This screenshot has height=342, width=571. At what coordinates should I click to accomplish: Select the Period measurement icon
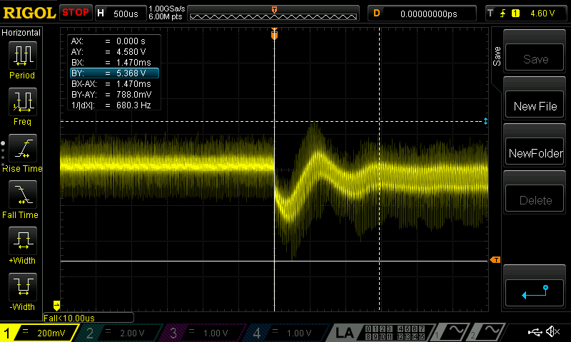(23, 56)
